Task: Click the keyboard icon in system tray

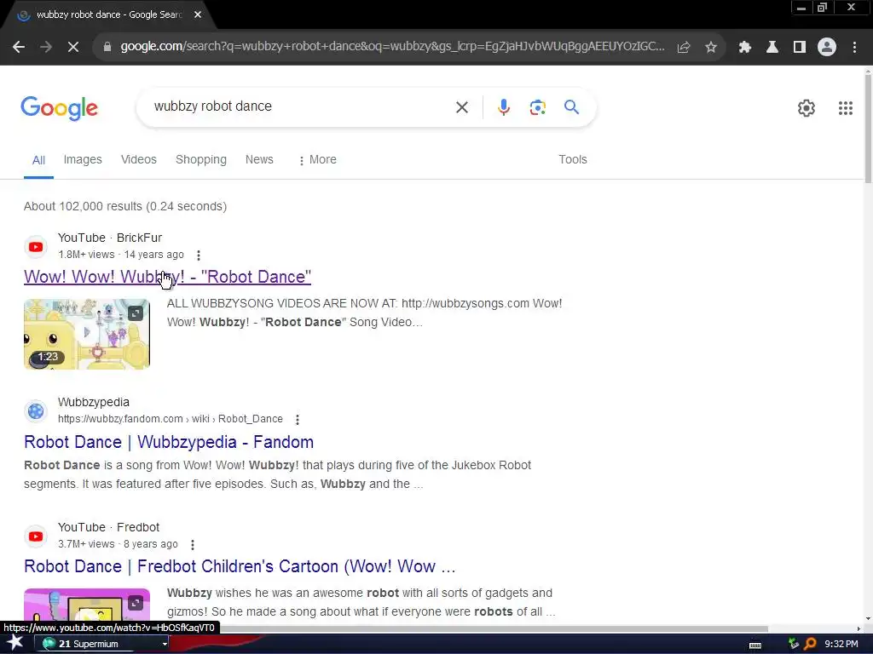Action: [755, 645]
